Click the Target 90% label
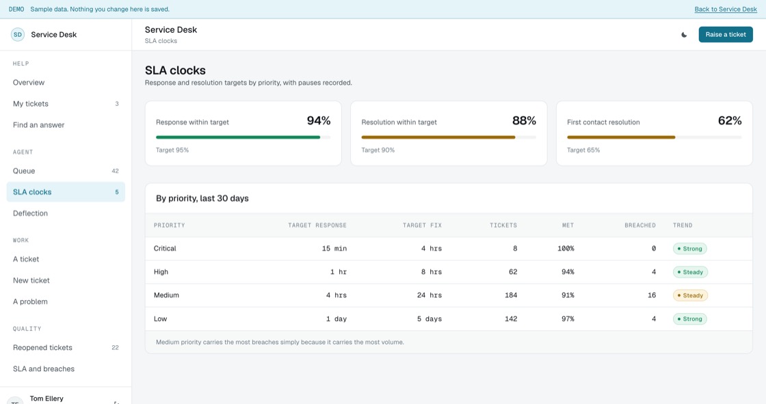The image size is (766, 404). click(378, 150)
